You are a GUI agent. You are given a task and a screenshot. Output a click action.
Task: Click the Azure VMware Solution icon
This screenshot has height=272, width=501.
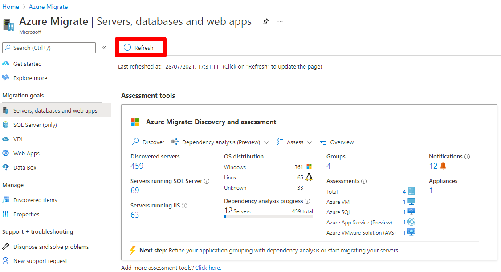tap(411, 232)
